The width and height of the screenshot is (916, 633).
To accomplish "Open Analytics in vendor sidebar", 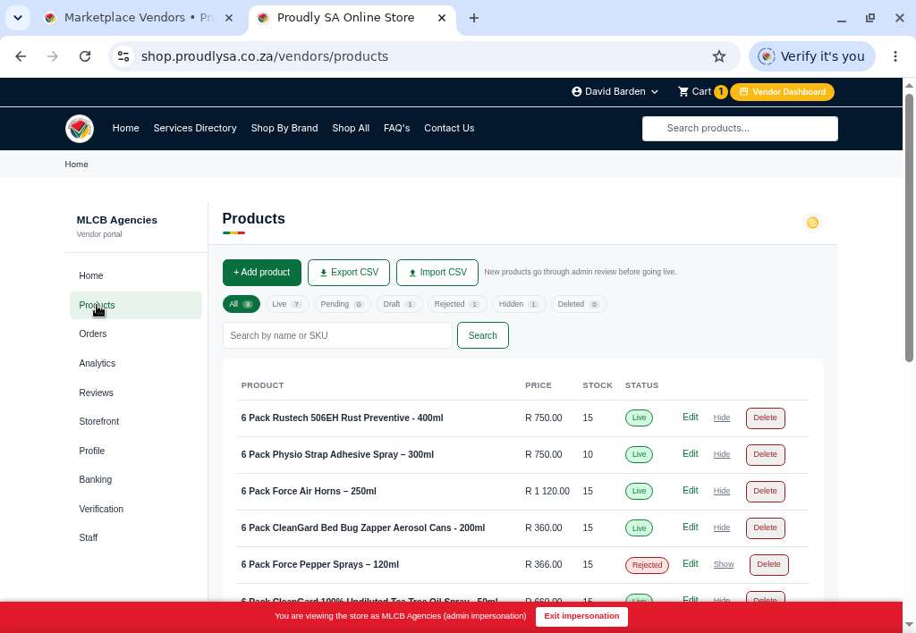I will (136, 363).
